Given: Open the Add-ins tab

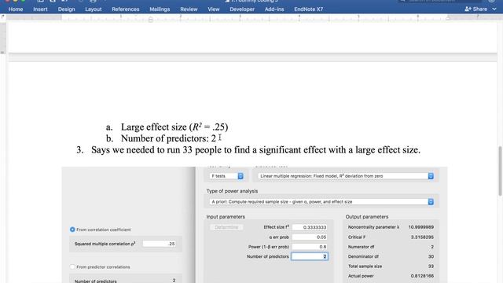Looking at the screenshot, I should point(274,9).
